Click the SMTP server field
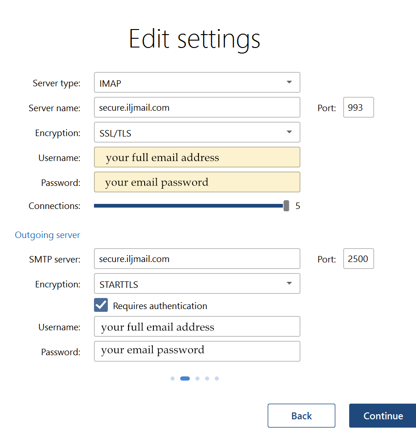Viewport: 416px width, 435px height. pos(197,259)
